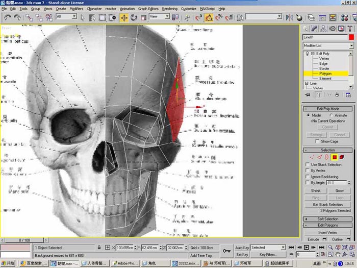This screenshot has height=268, width=357.
Task: Open the Rendering menu
Action: coord(170,9)
